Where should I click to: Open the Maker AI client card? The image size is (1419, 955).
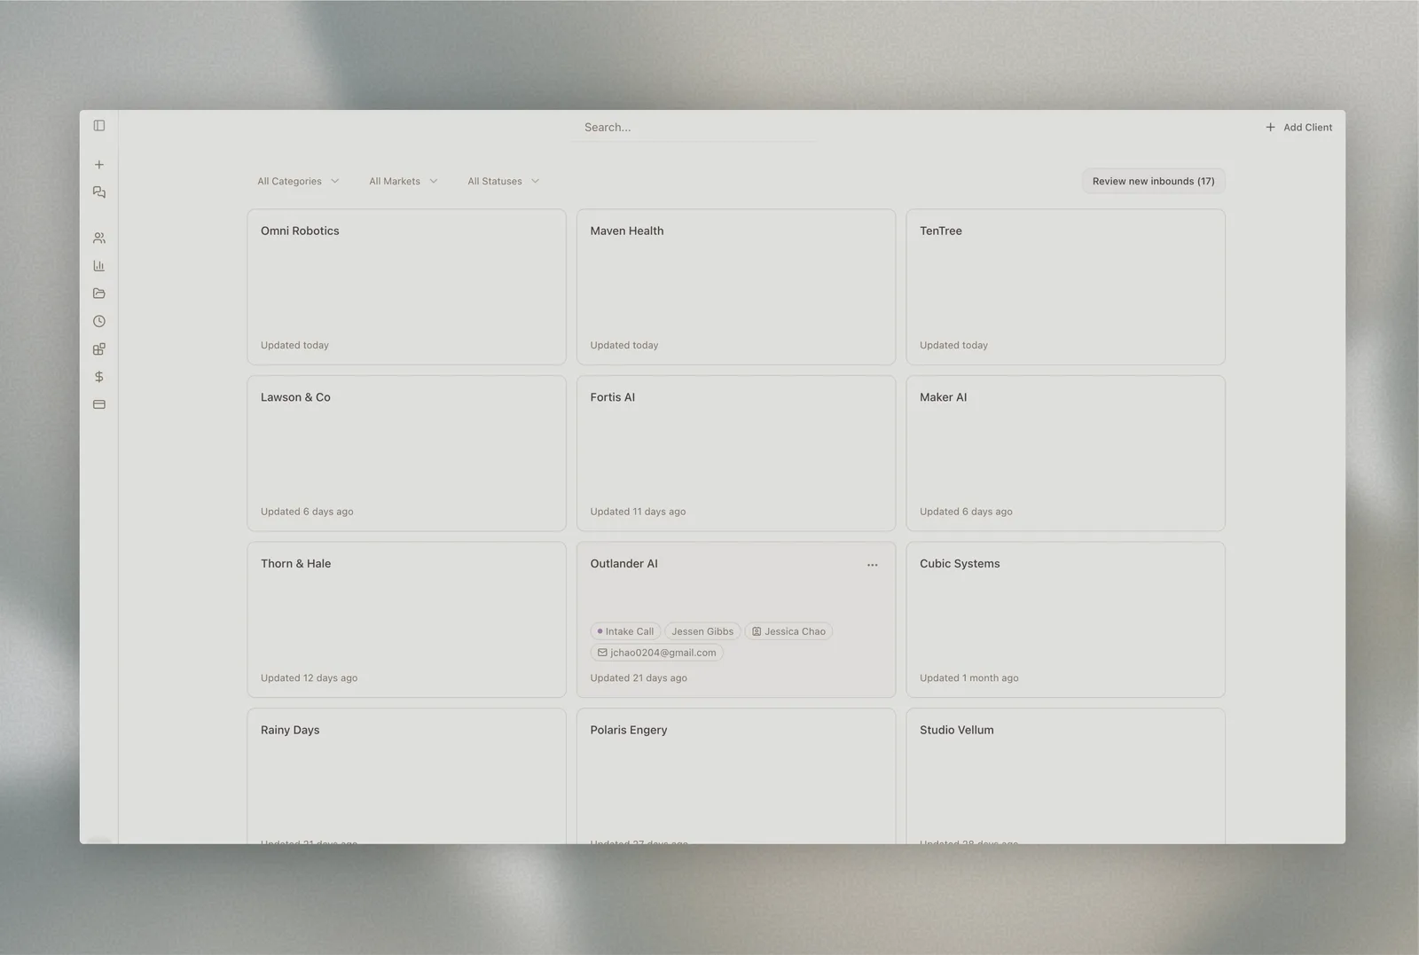pyautogui.click(x=1065, y=453)
